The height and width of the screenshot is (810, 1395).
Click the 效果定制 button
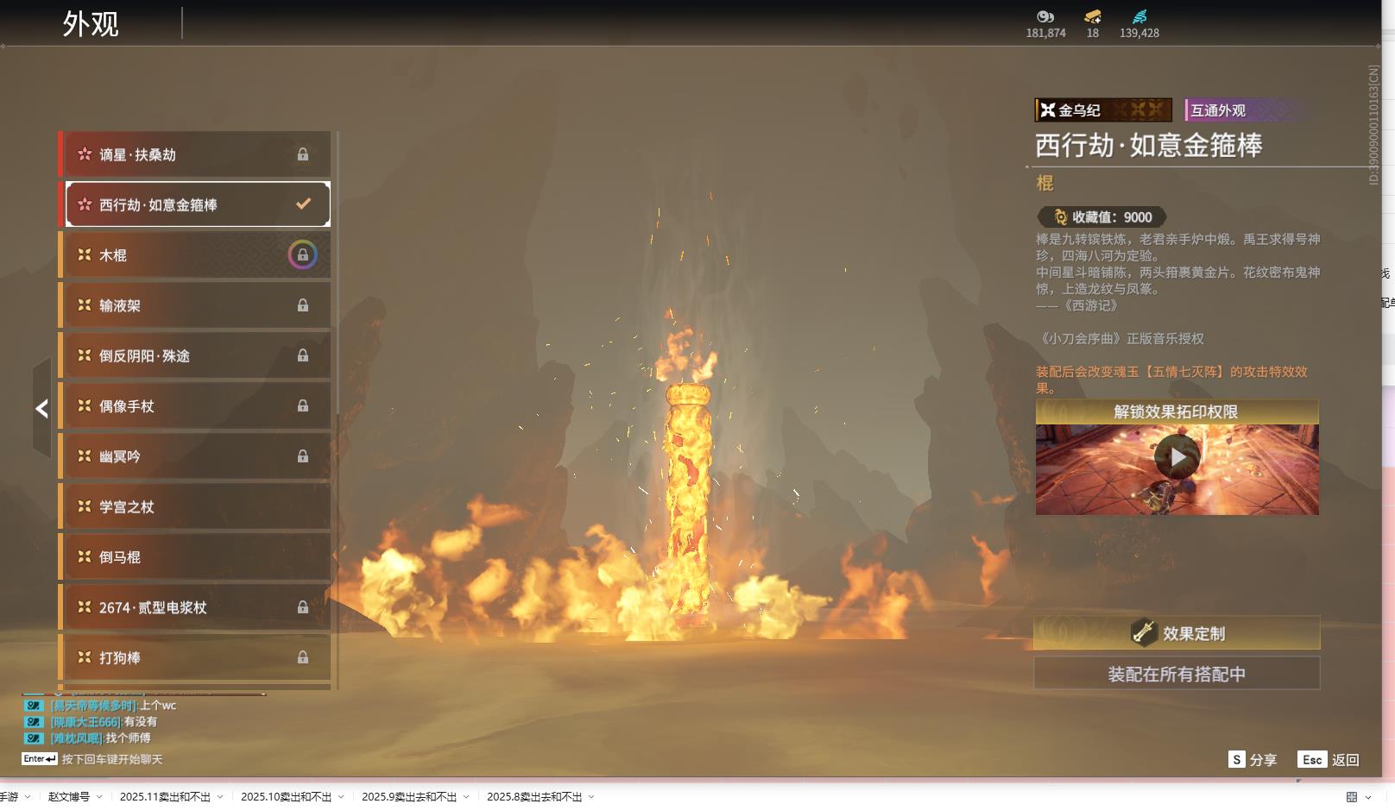point(1177,633)
